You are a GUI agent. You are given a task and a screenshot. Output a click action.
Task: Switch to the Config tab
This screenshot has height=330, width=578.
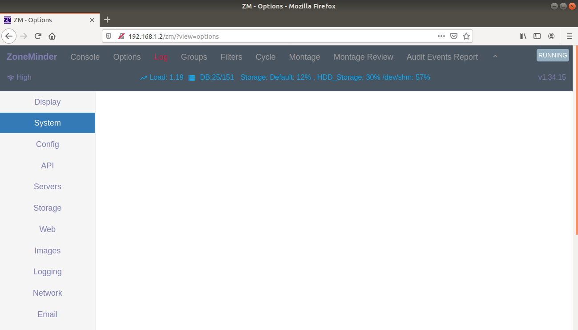48,144
